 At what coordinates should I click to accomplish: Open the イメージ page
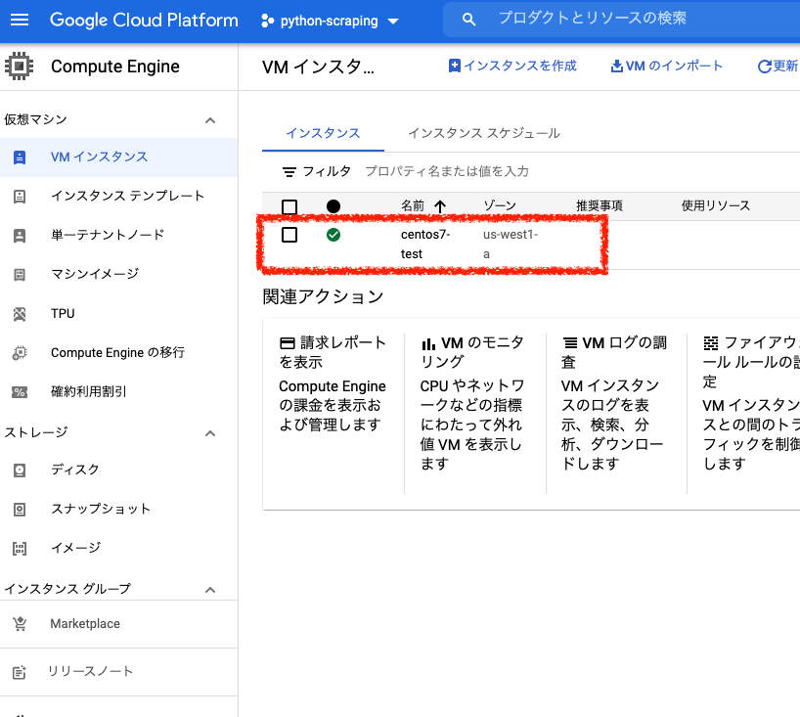[76, 548]
